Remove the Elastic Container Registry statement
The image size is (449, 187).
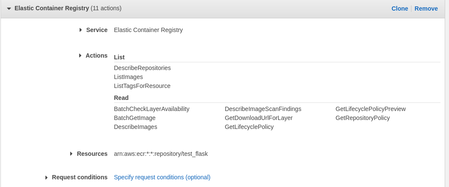426,9
